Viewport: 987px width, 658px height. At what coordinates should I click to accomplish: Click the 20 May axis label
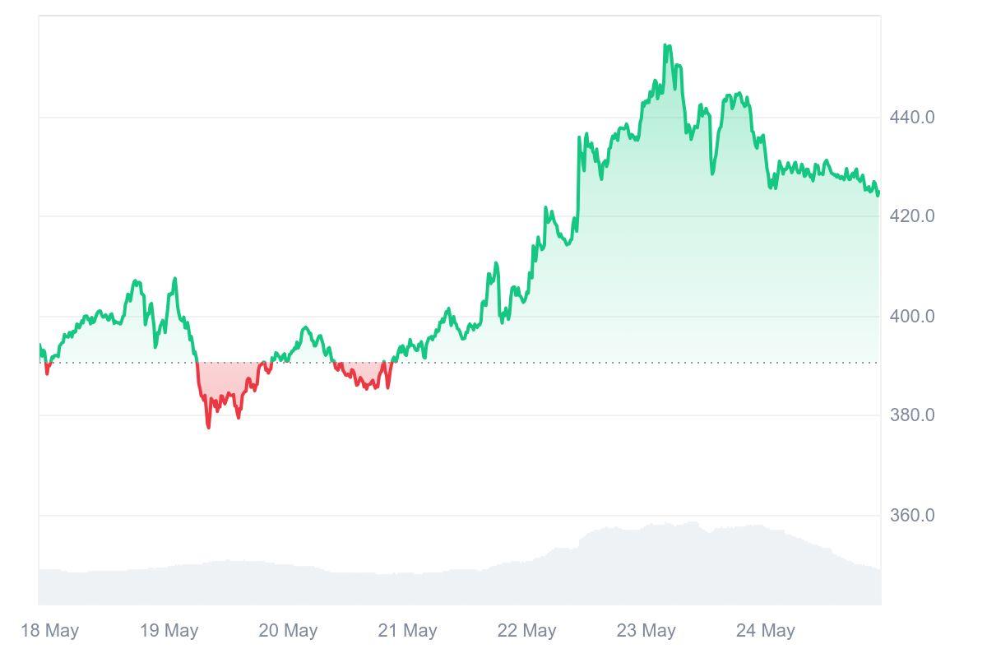(x=288, y=631)
